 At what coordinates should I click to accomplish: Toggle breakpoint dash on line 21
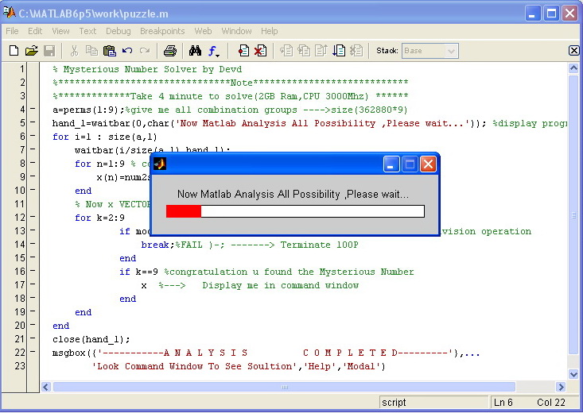coord(33,338)
